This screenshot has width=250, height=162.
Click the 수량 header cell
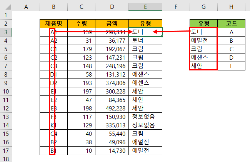pyautogui.click(x=81, y=24)
